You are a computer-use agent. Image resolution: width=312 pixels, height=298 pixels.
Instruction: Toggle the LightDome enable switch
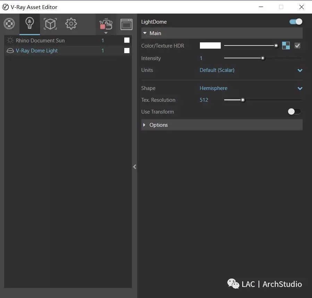pyautogui.click(x=296, y=22)
